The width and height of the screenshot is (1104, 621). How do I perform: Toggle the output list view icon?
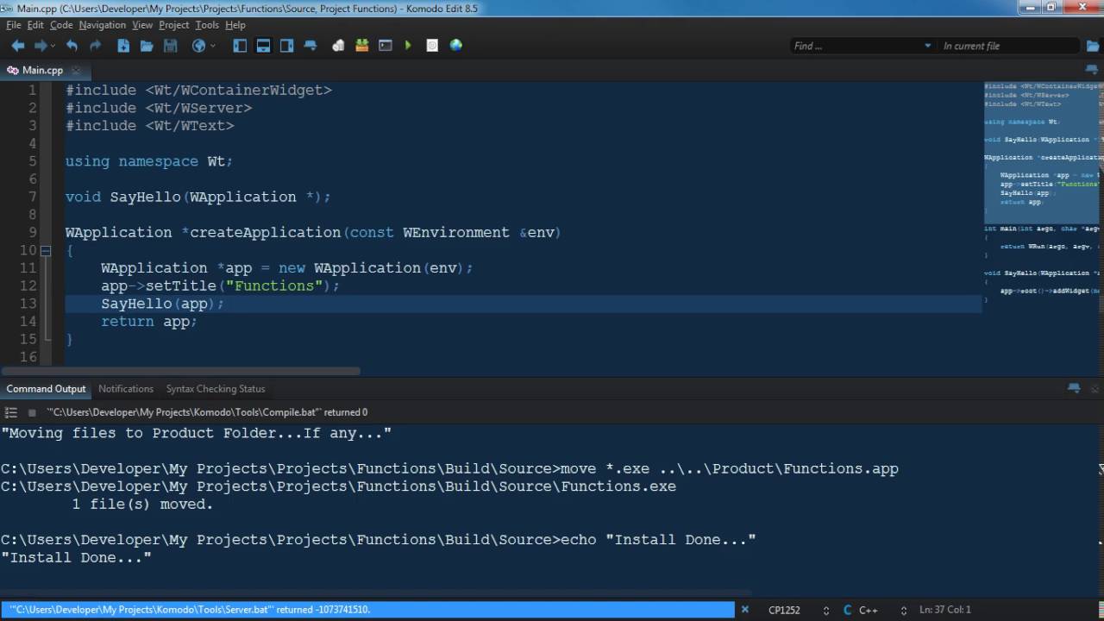tap(11, 412)
